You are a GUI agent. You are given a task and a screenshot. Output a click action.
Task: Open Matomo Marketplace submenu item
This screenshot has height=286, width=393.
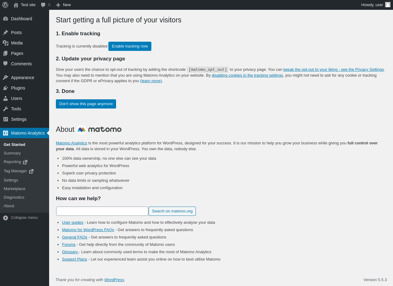coord(14,189)
